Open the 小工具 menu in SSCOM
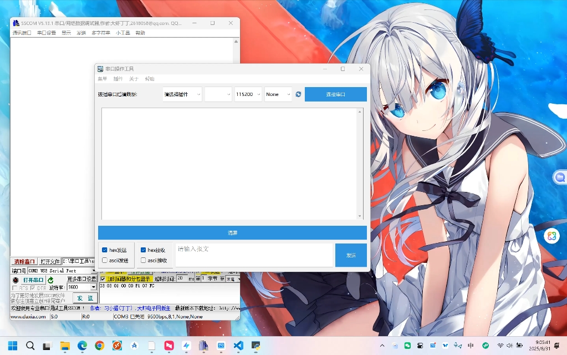The width and height of the screenshot is (567, 355). [122, 33]
